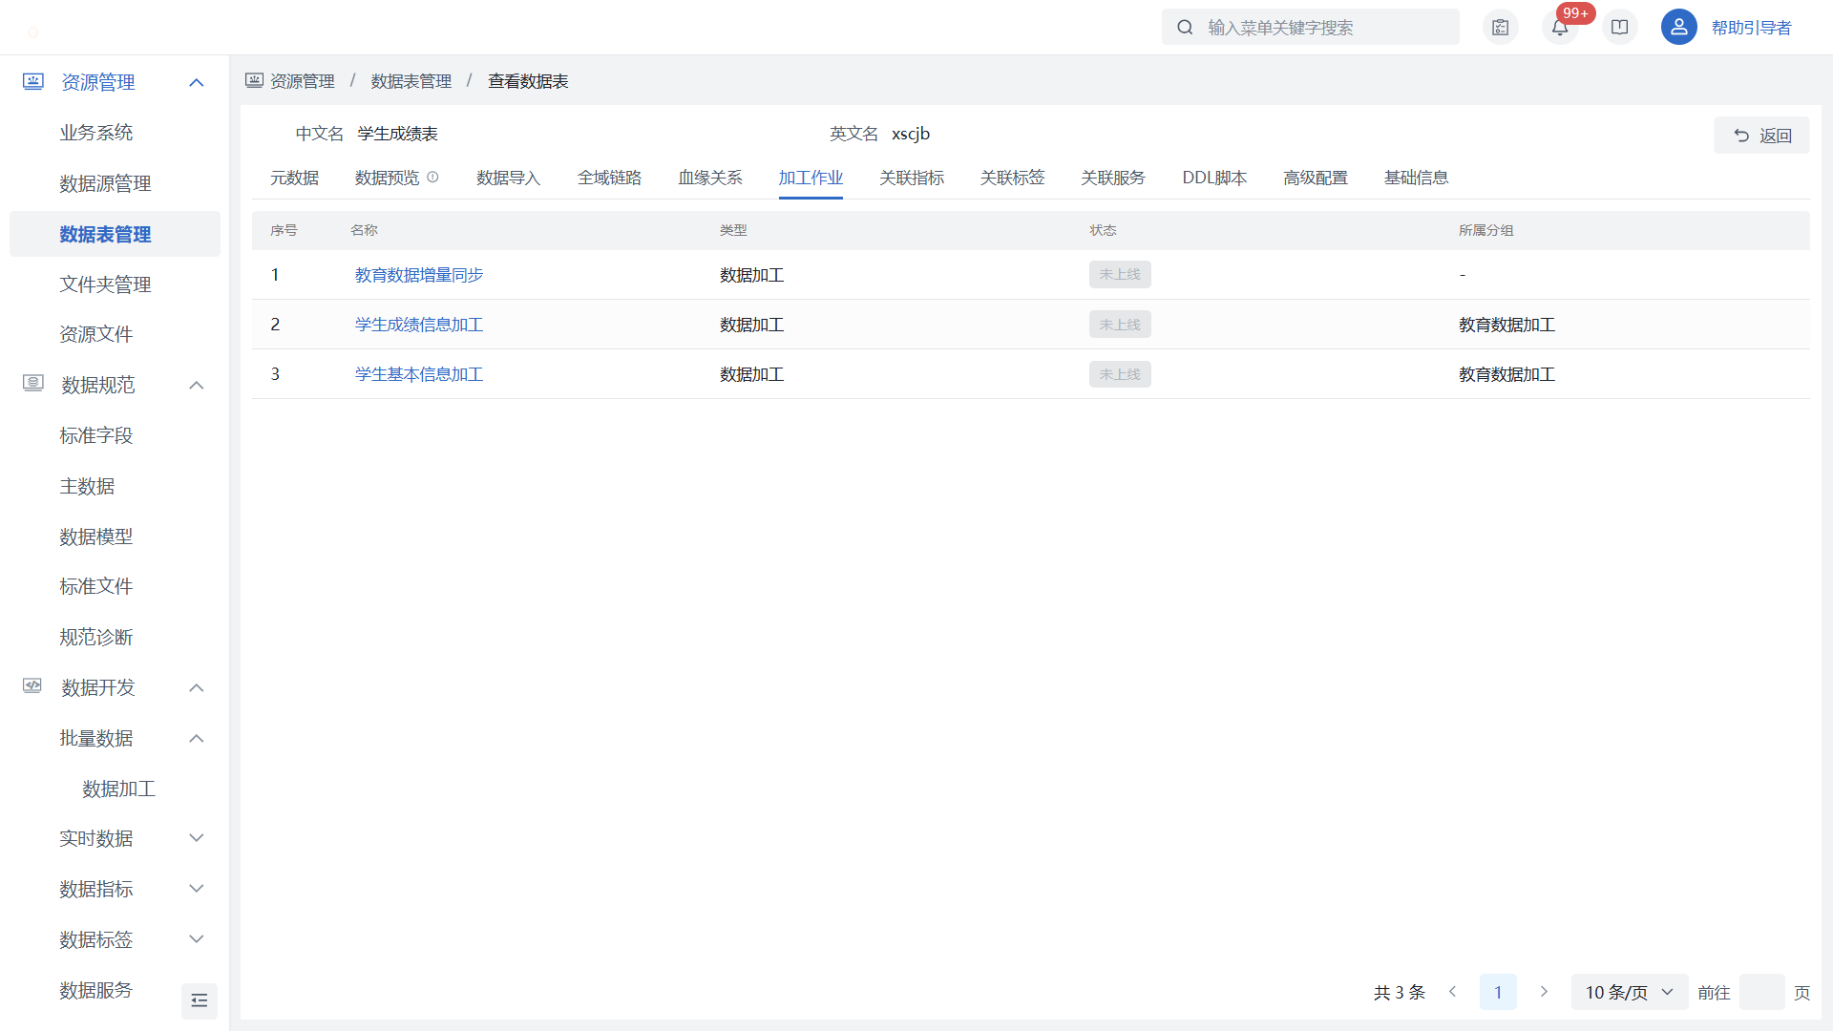Click the 前往 page number input
This screenshot has width=1833, height=1031.
tap(1761, 993)
